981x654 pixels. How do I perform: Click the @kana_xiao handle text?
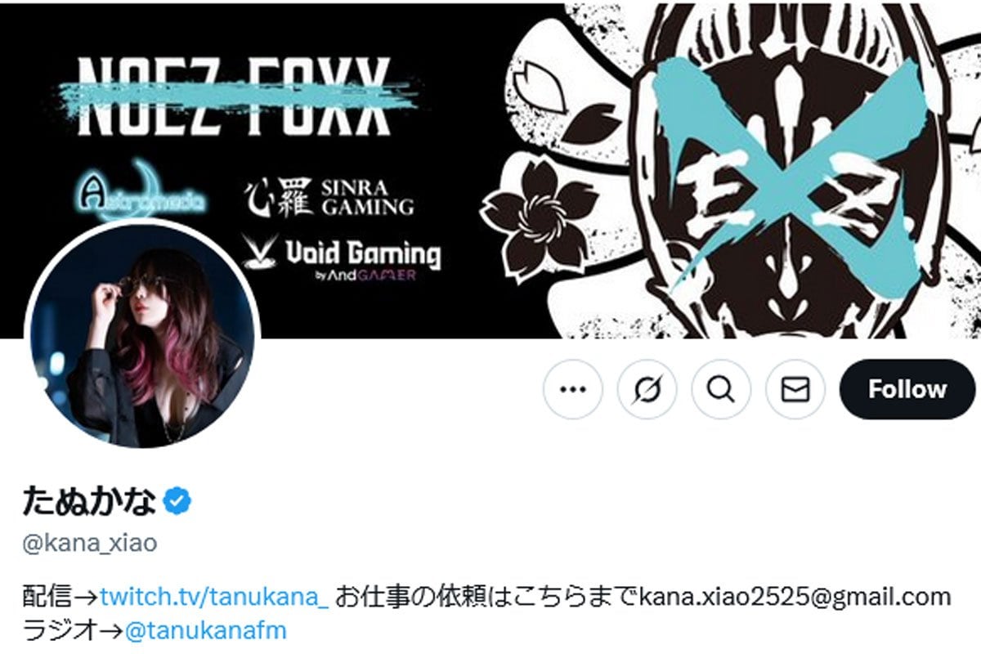pos(89,543)
